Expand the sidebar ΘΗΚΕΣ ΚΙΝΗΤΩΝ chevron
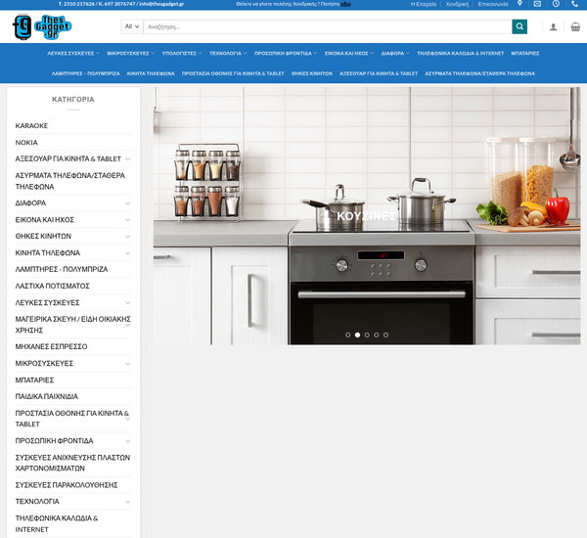Screen dimensions: 587x538 click(x=127, y=237)
